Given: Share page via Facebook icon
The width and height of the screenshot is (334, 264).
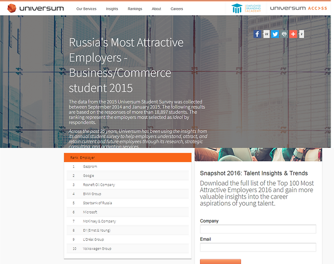Looking at the screenshot, I should point(257,34).
